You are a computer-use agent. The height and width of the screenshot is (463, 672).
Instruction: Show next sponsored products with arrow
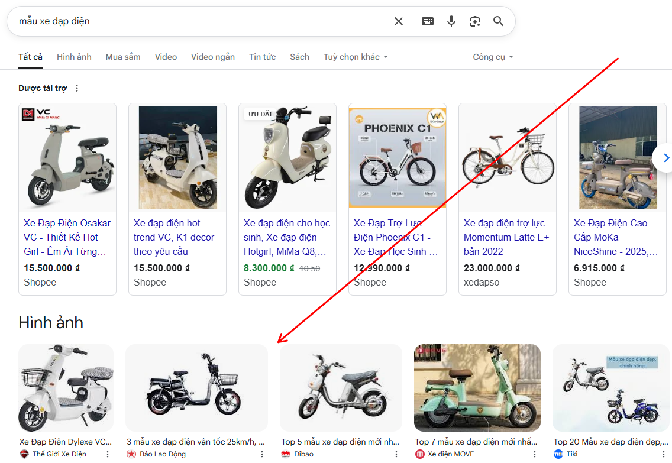point(665,158)
